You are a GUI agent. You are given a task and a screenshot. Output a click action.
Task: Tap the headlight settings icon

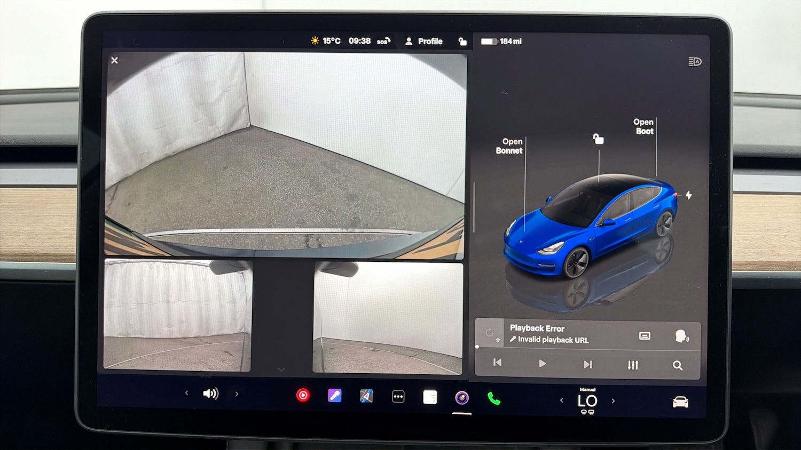point(694,62)
